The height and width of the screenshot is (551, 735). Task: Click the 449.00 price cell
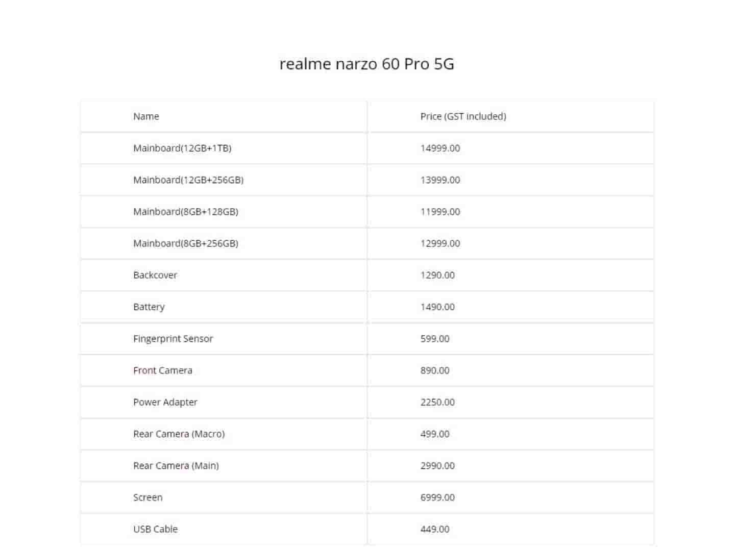click(x=435, y=529)
